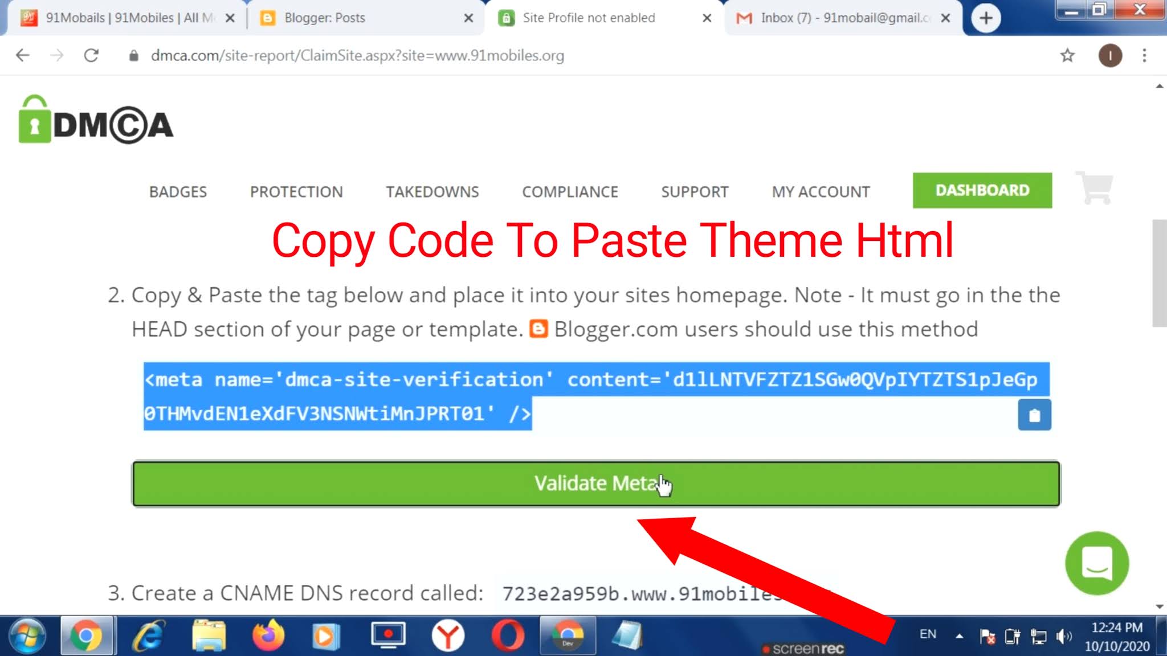The image size is (1167, 656).
Task: Click the scrollbar up arrow
Action: [1160, 86]
